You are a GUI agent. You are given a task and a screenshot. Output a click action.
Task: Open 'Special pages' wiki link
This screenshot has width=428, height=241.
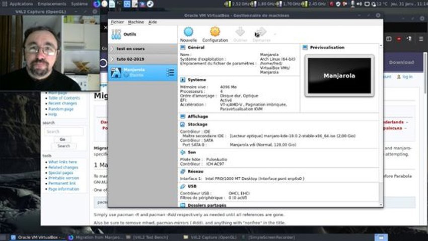60,173
